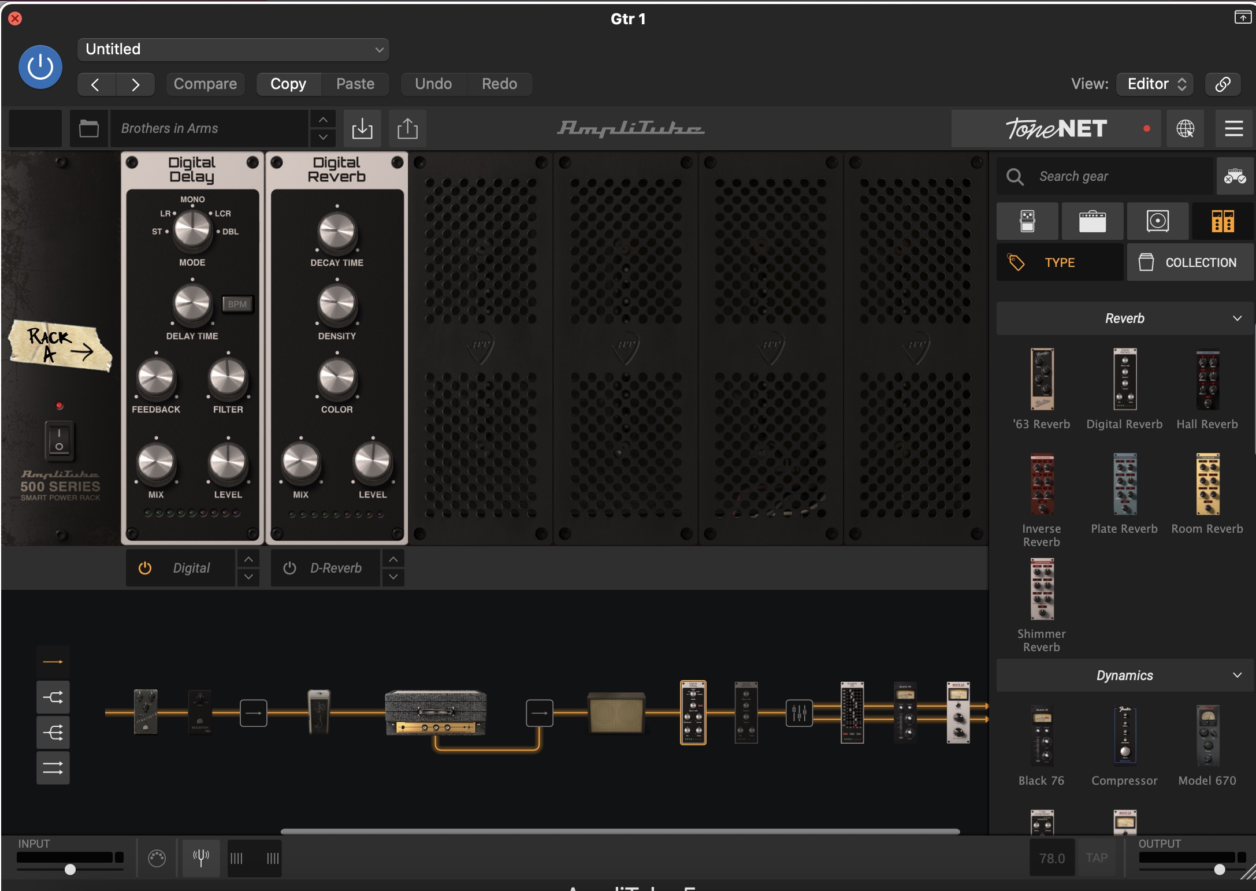1256x891 pixels.
Task: Open the View Editor dropdown
Action: pyautogui.click(x=1155, y=84)
